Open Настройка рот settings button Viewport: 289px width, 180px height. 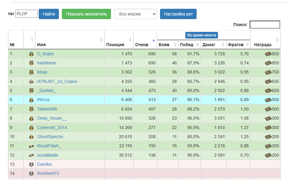pyautogui.click(x=178, y=14)
